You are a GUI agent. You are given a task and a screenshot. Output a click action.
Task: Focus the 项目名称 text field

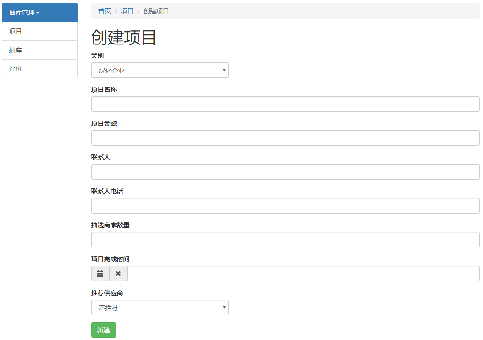click(x=285, y=104)
